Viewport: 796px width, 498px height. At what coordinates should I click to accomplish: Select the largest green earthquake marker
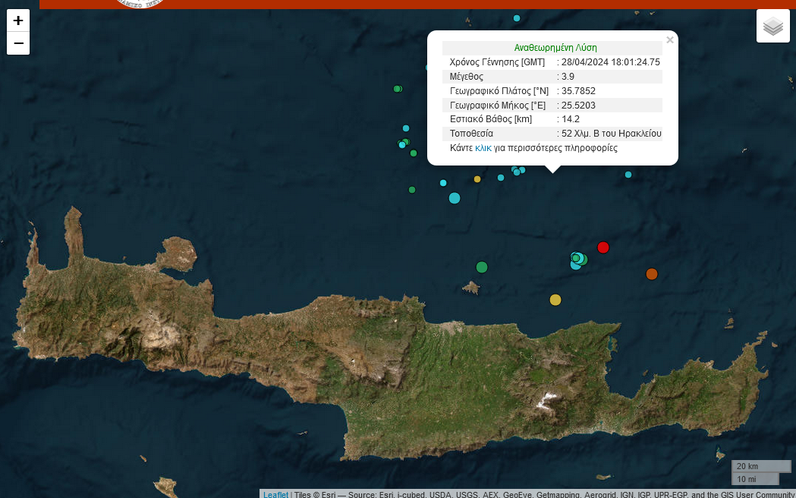point(482,266)
